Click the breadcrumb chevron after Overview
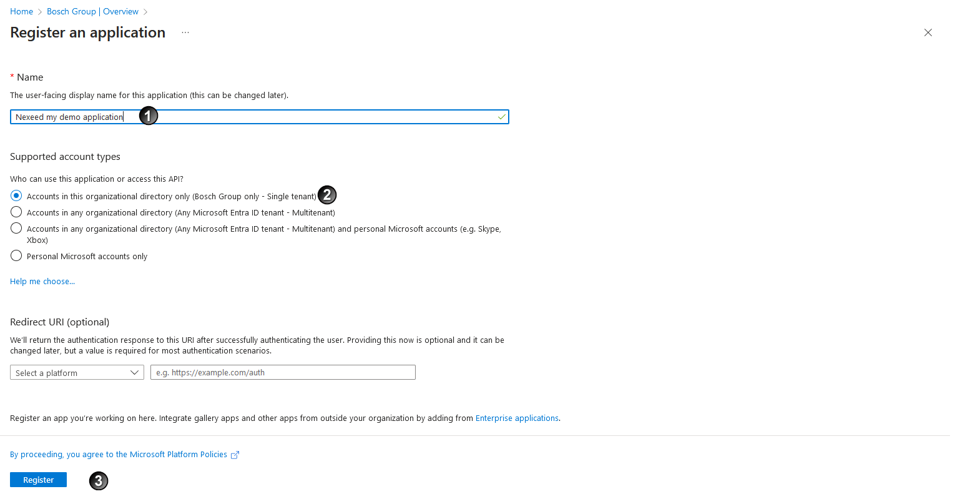Screen dimensions: 955x499 click(x=145, y=11)
